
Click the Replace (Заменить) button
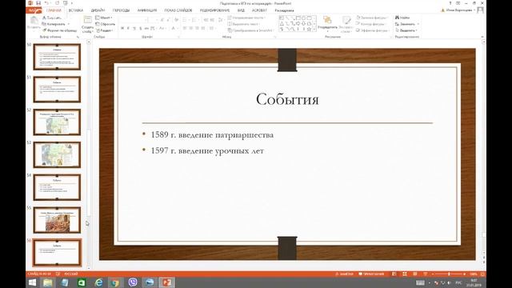[407, 24]
